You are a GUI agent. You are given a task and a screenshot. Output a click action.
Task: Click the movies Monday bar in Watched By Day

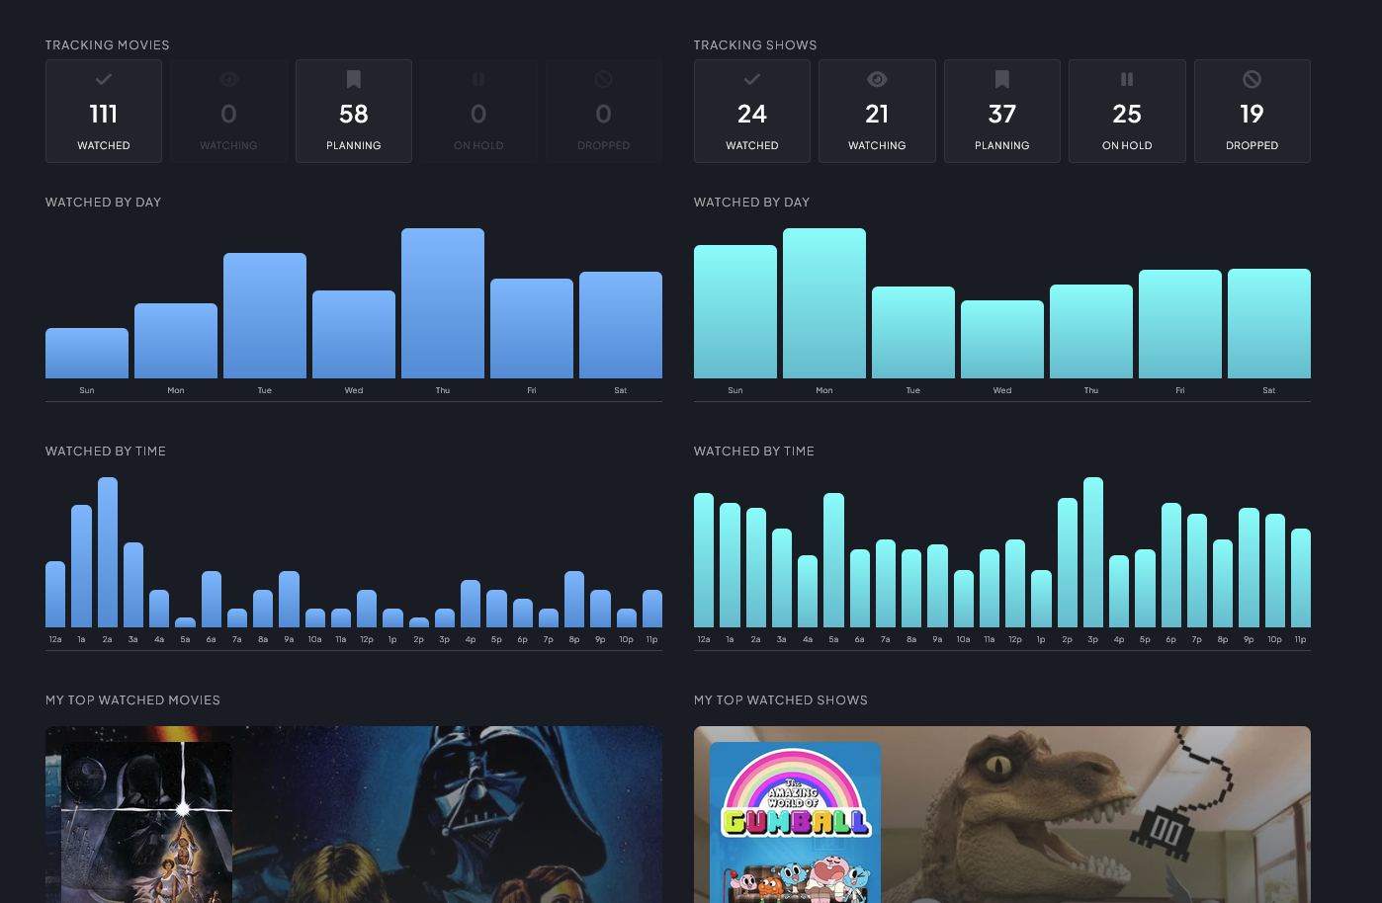point(176,341)
